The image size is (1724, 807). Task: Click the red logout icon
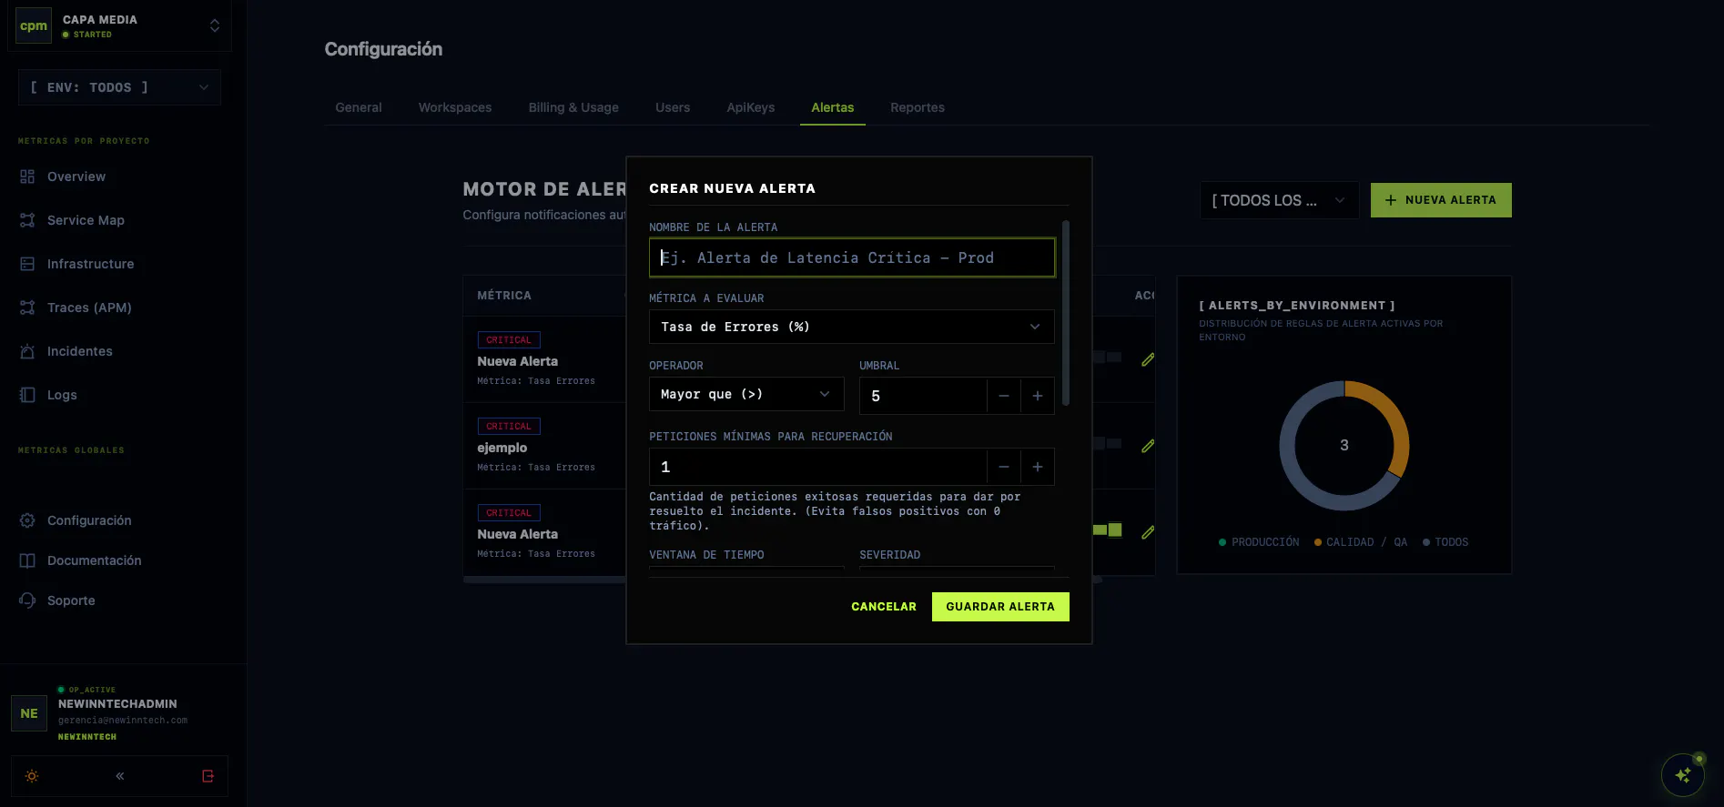tap(208, 776)
